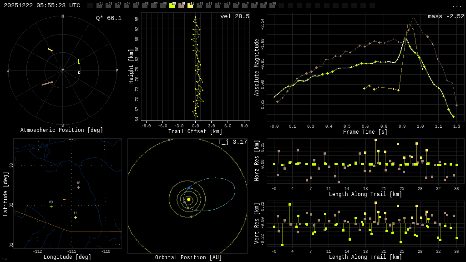Screen dimensions: 466x262
Task: Click the tan trail streak on sky plot
Action: pos(47,83)
